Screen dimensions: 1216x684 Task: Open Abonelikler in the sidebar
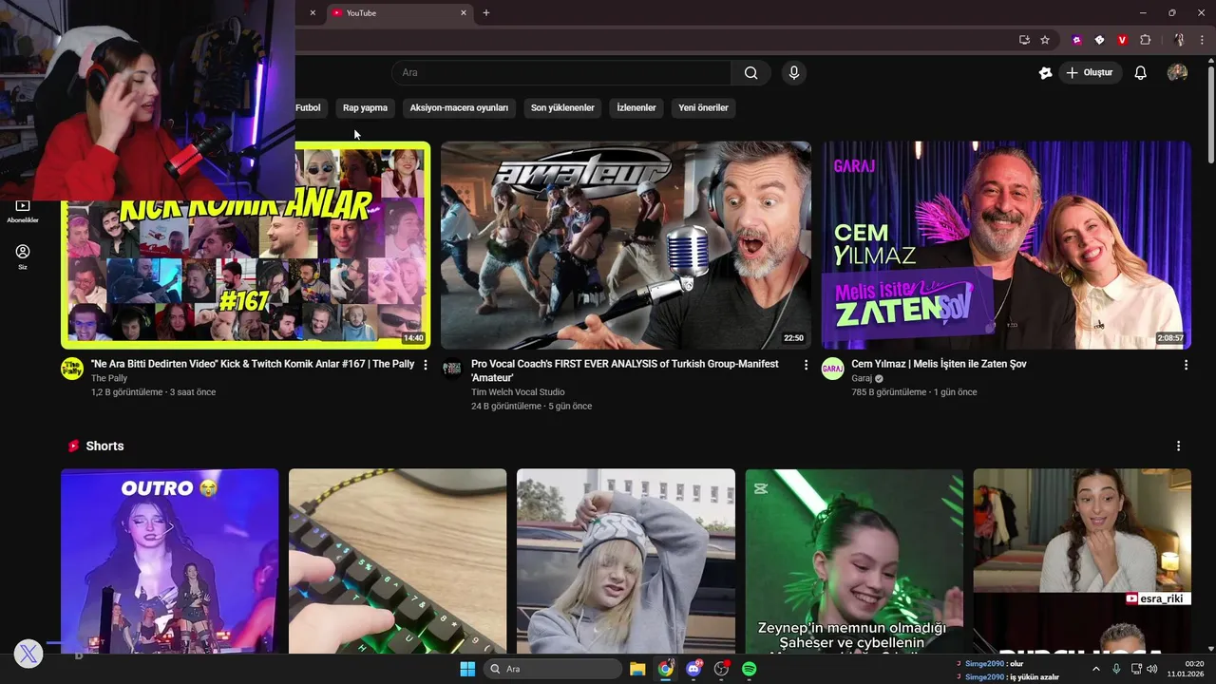coord(23,211)
